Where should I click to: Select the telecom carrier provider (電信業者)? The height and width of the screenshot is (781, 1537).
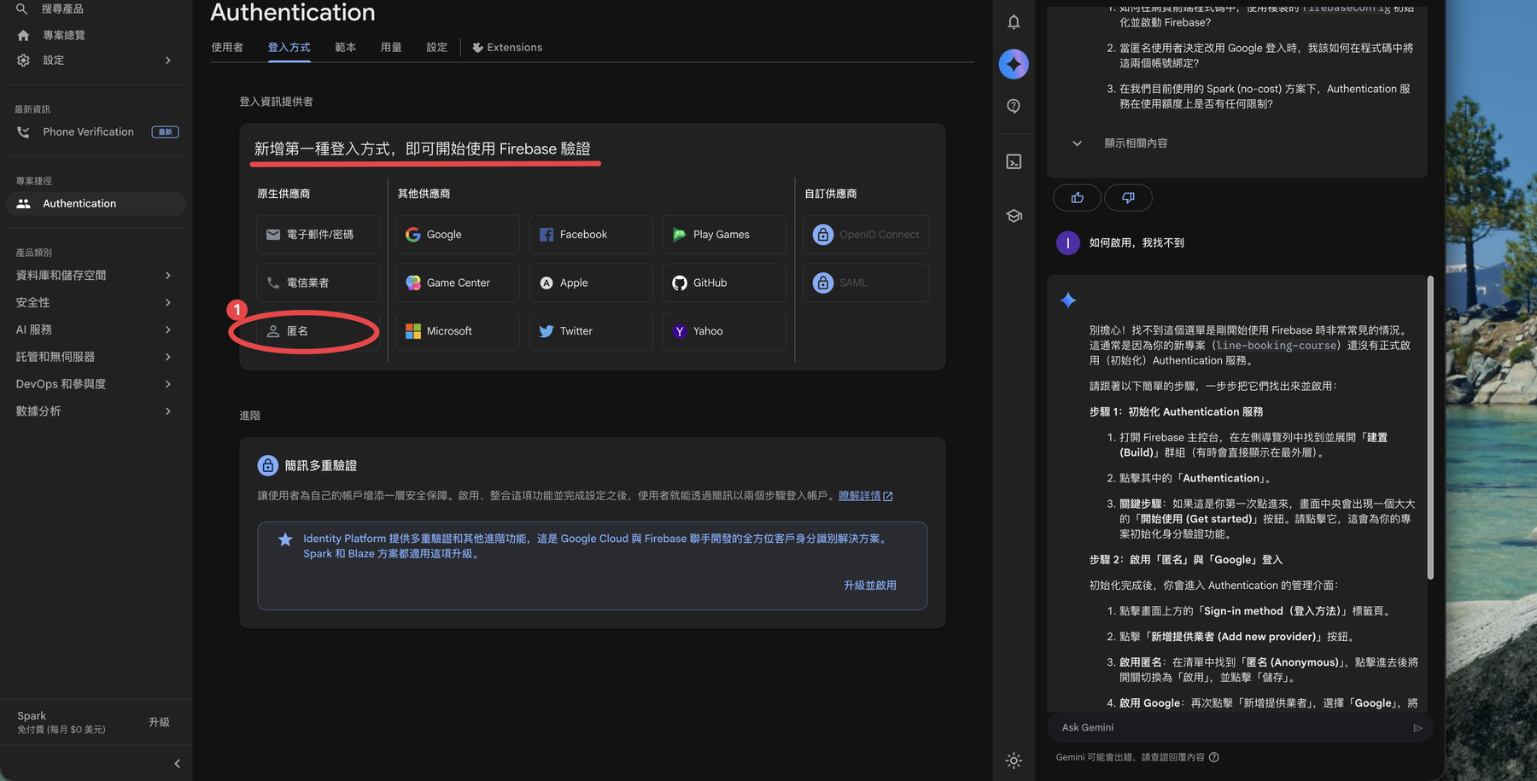coord(318,283)
